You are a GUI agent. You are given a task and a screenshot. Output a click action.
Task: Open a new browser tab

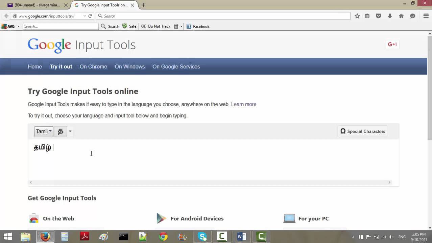[143, 5]
